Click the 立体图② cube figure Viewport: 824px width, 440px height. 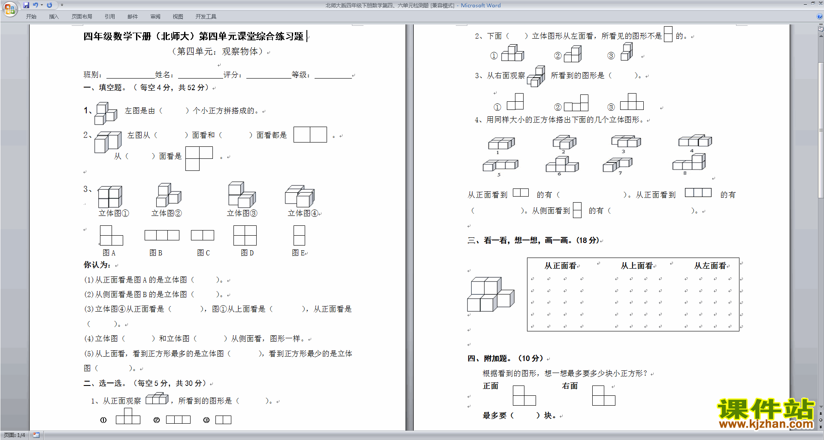click(x=169, y=195)
